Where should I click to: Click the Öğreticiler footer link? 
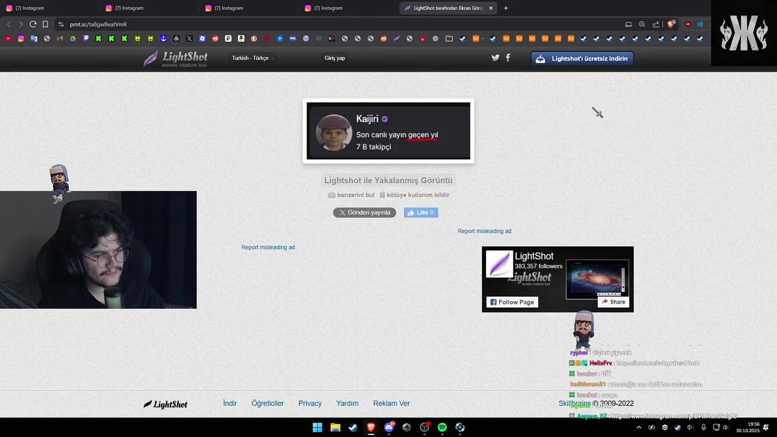click(x=268, y=403)
